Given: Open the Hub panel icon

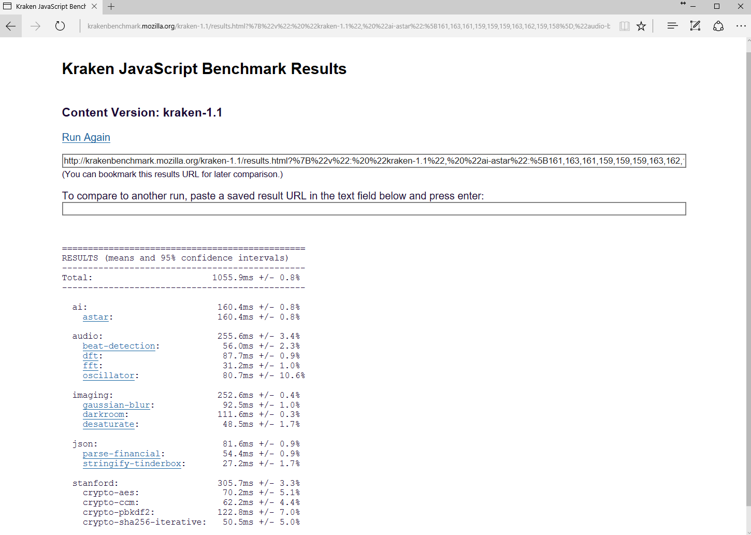Looking at the screenshot, I should coord(672,26).
